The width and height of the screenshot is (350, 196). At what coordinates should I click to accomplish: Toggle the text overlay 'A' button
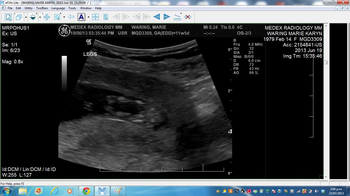pos(81,17)
